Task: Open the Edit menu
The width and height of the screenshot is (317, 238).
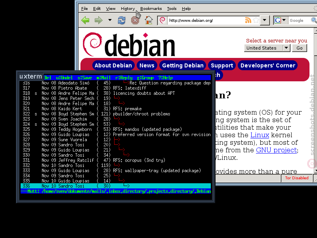Action: click(x=97, y=8)
